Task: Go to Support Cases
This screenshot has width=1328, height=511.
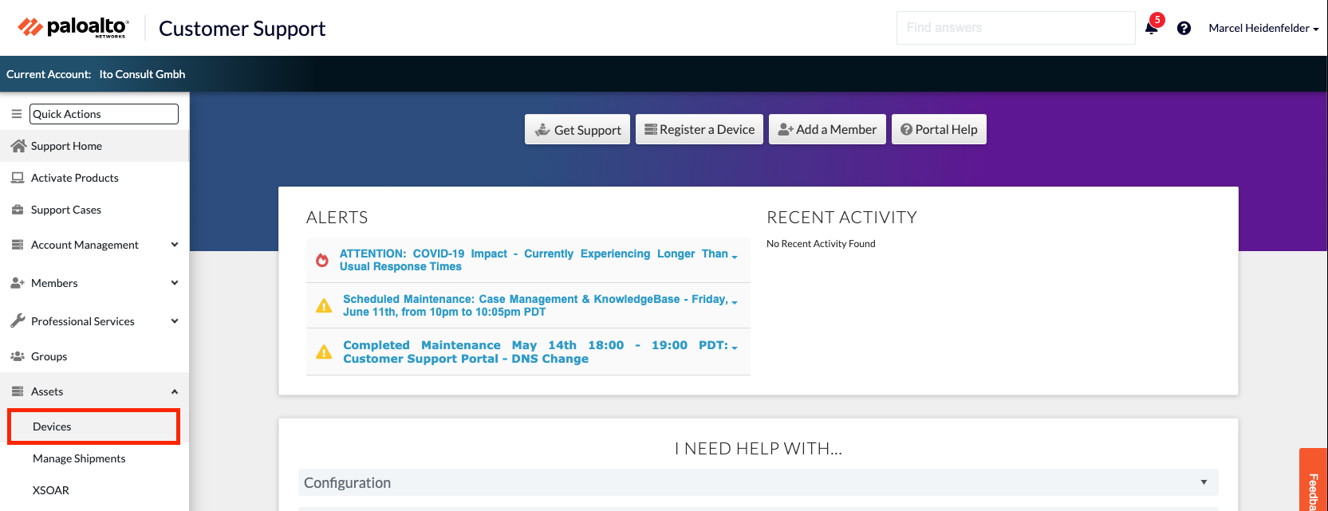Action: [x=66, y=210]
